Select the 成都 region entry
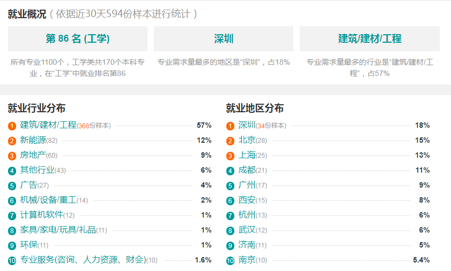 [x=247, y=170]
